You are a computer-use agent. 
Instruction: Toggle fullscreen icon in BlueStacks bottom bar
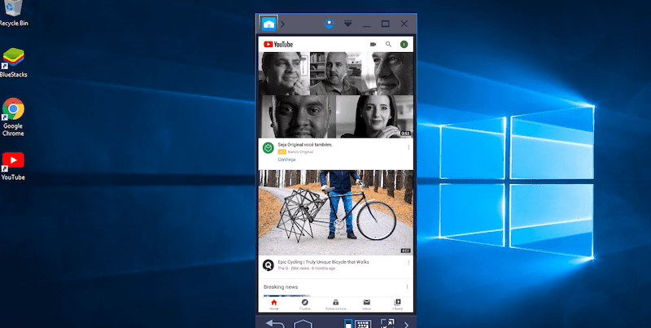click(x=387, y=323)
